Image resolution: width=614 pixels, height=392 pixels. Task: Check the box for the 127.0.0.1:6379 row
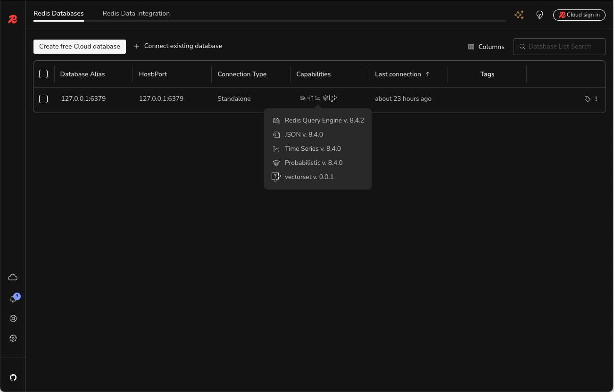(43, 99)
